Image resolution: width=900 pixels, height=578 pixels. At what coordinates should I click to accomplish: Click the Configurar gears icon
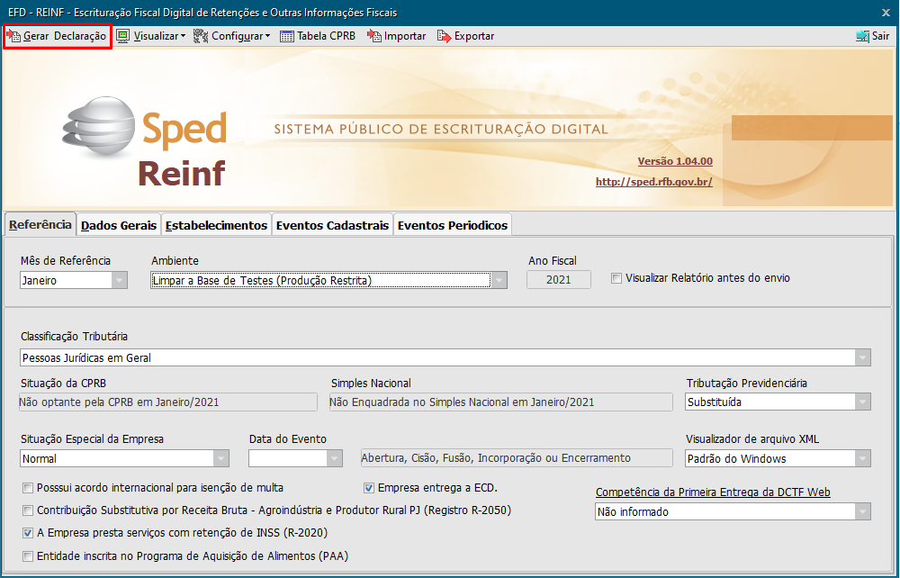[201, 36]
